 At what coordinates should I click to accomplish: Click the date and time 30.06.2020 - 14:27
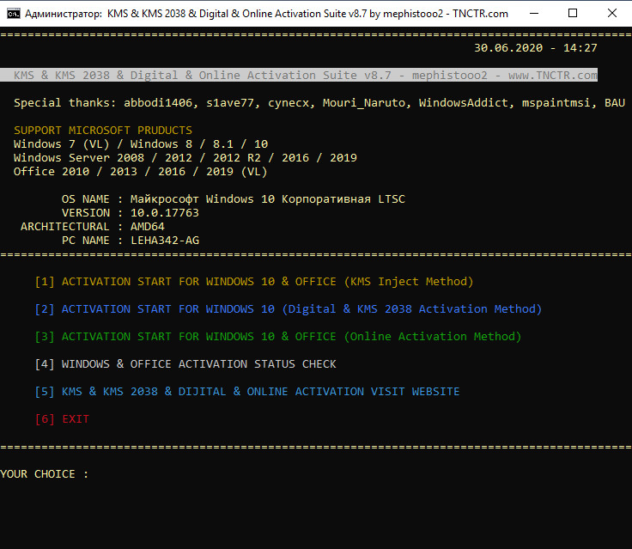536,48
